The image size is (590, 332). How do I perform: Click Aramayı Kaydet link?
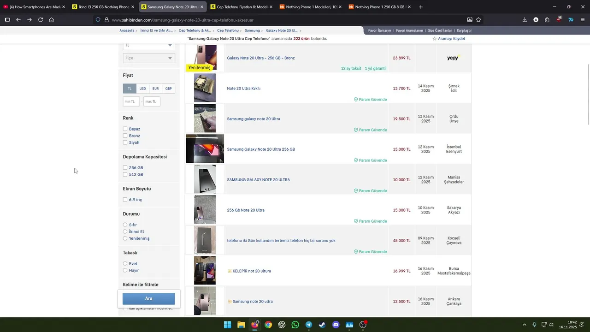(x=451, y=39)
